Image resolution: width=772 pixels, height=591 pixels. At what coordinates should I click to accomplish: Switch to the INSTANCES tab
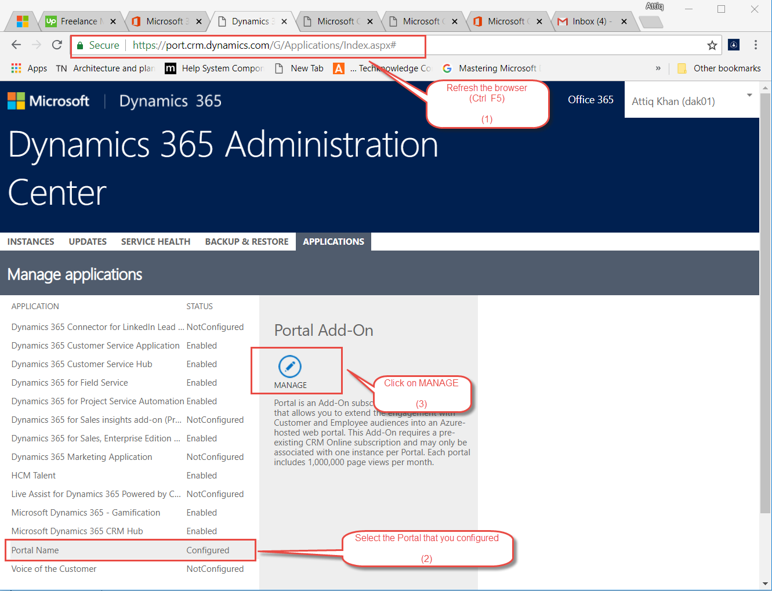[x=31, y=242]
